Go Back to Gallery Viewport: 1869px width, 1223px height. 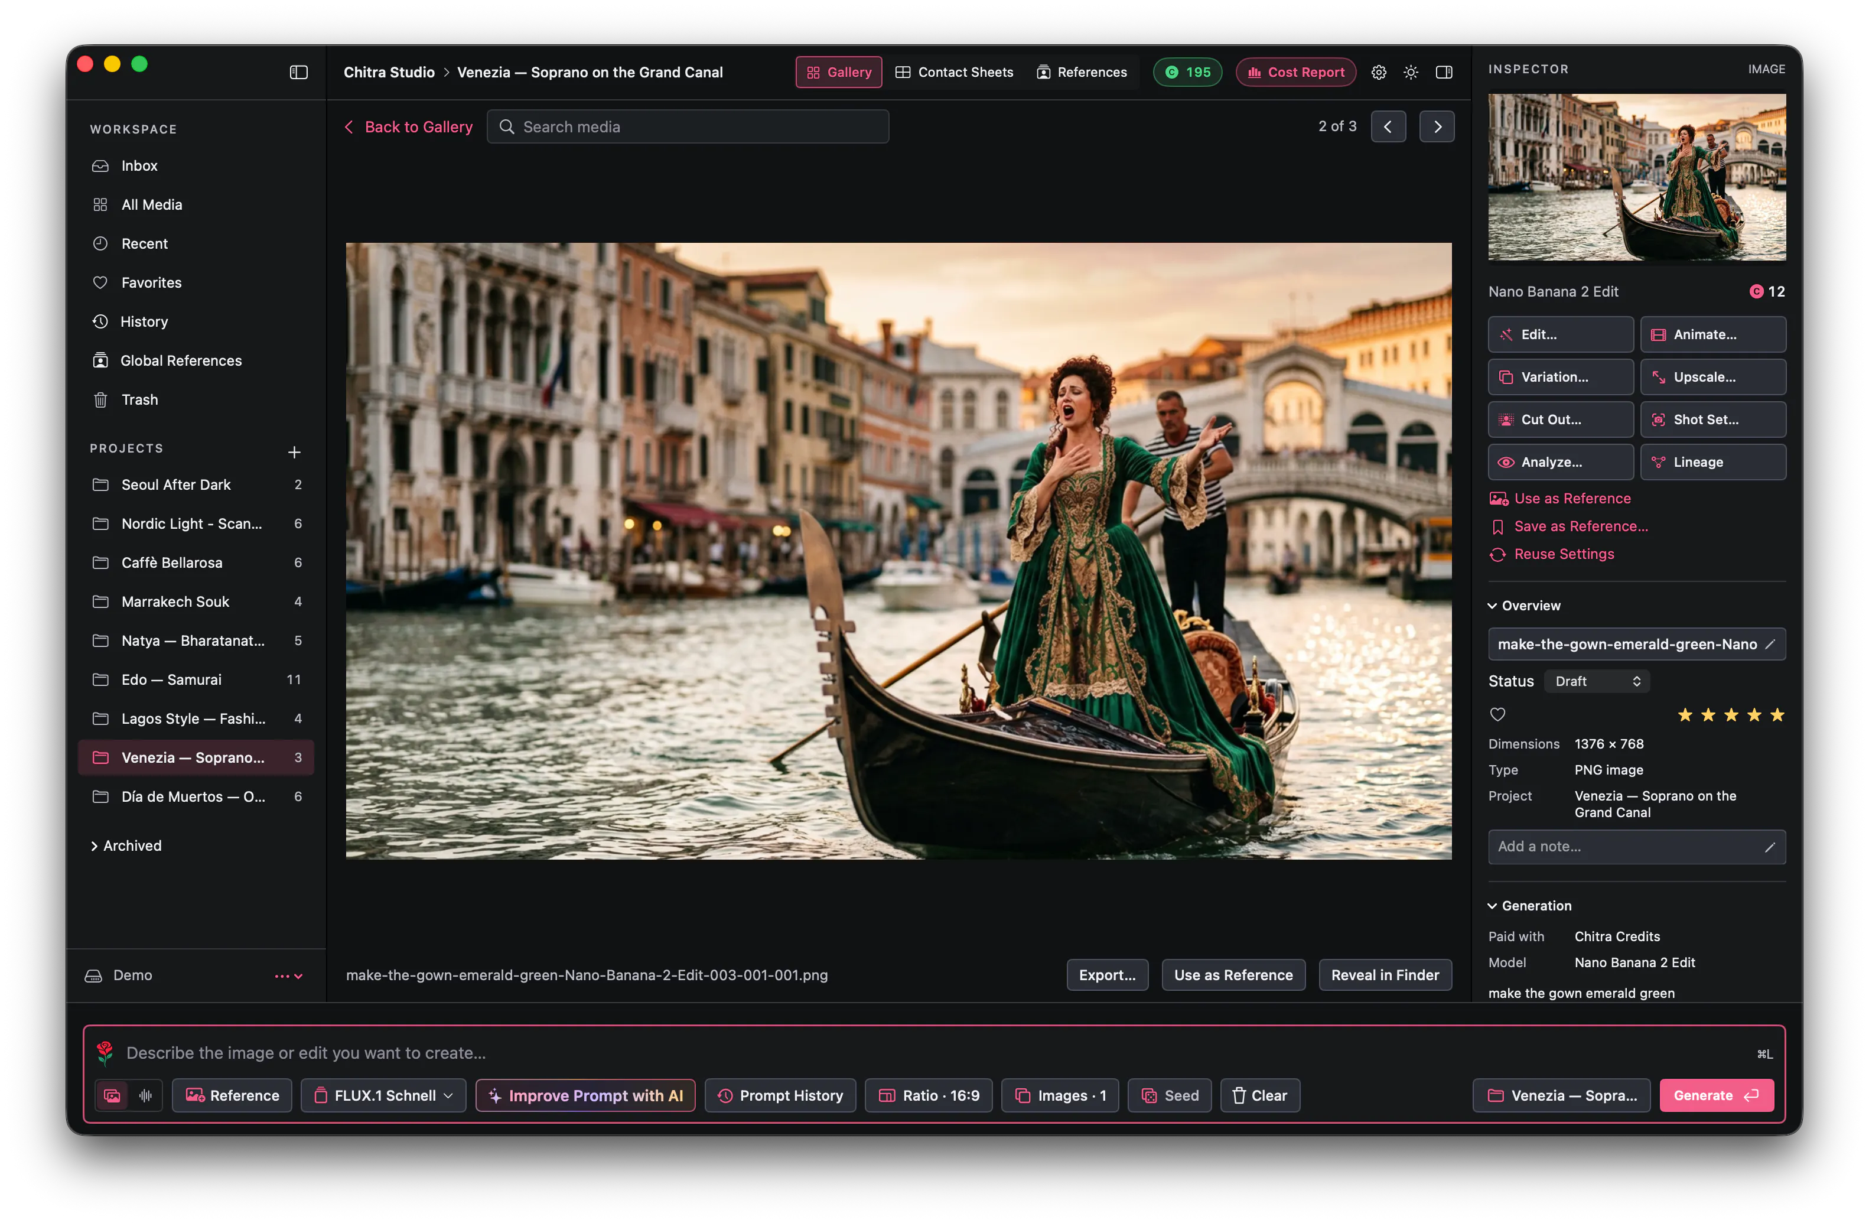(x=408, y=126)
